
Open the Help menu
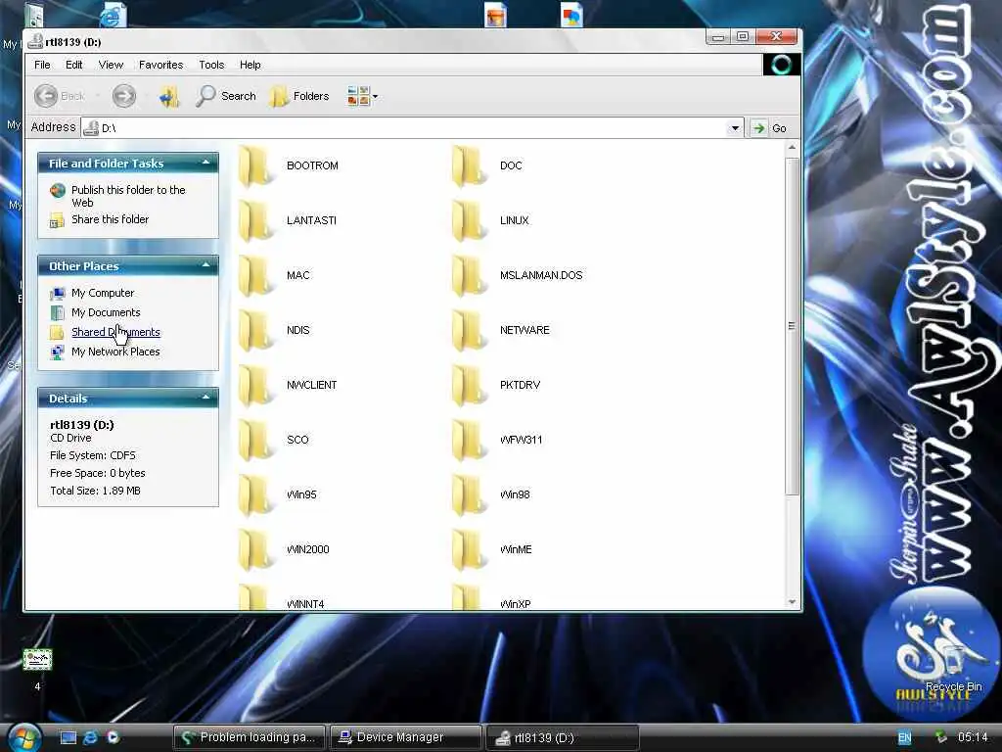click(x=250, y=65)
